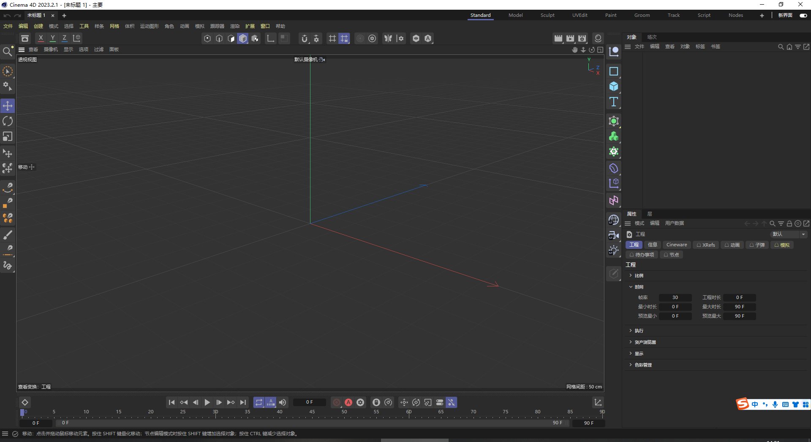
Task: Switch to the Sculpt layout tab
Action: coord(547,15)
